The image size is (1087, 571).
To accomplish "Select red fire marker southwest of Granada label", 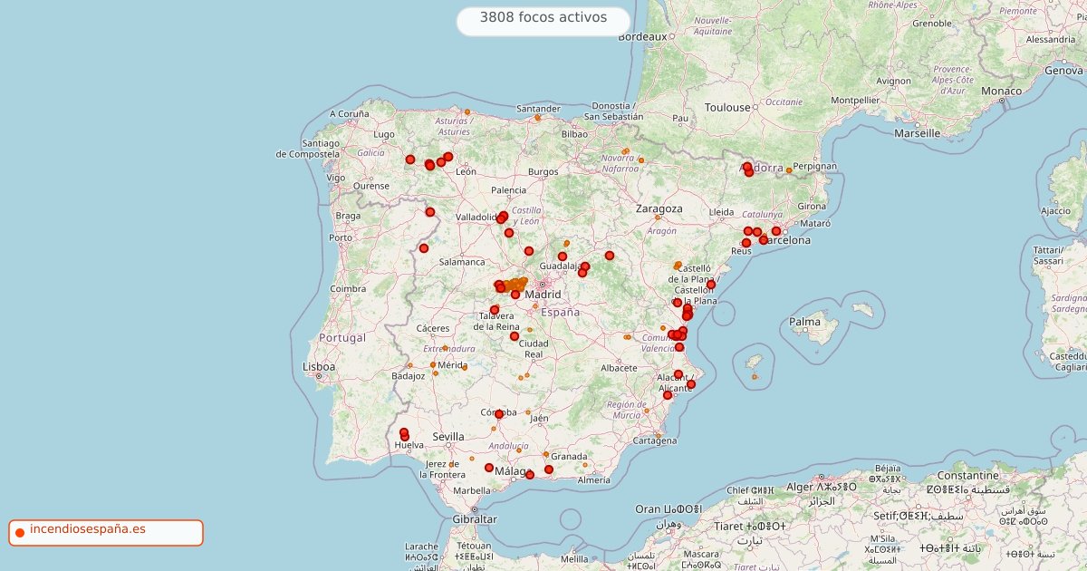I will pos(549,469).
